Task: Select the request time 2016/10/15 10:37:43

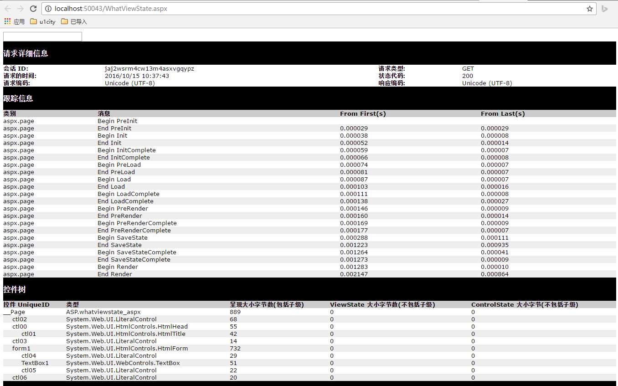Action: [x=137, y=76]
